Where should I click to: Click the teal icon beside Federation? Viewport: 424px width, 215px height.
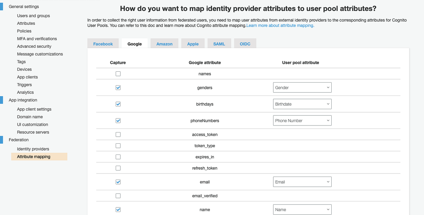pyautogui.click(x=2, y=139)
